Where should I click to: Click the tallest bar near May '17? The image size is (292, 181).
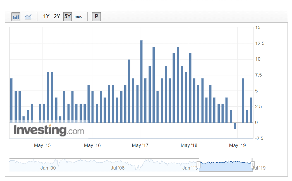(142, 82)
